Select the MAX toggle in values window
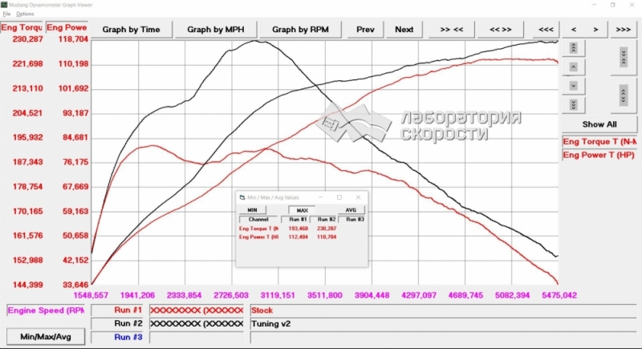This screenshot has height=349, width=642. [301, 209]
